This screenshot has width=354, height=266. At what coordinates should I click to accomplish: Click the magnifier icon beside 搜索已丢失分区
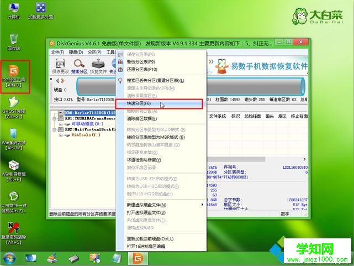(x=120, y=80)
